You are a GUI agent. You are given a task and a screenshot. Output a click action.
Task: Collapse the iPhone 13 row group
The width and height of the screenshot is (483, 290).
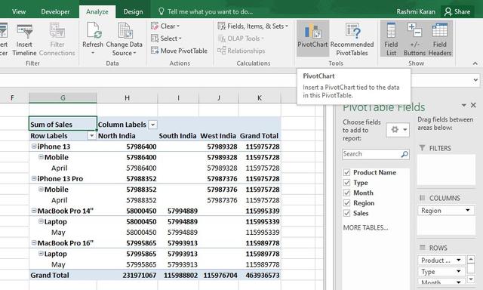tap(34, 147)
